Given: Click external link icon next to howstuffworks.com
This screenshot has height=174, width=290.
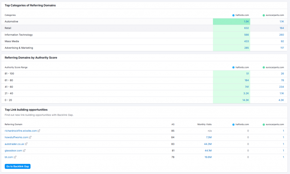Looking at the screenshot, I should 30,137.
